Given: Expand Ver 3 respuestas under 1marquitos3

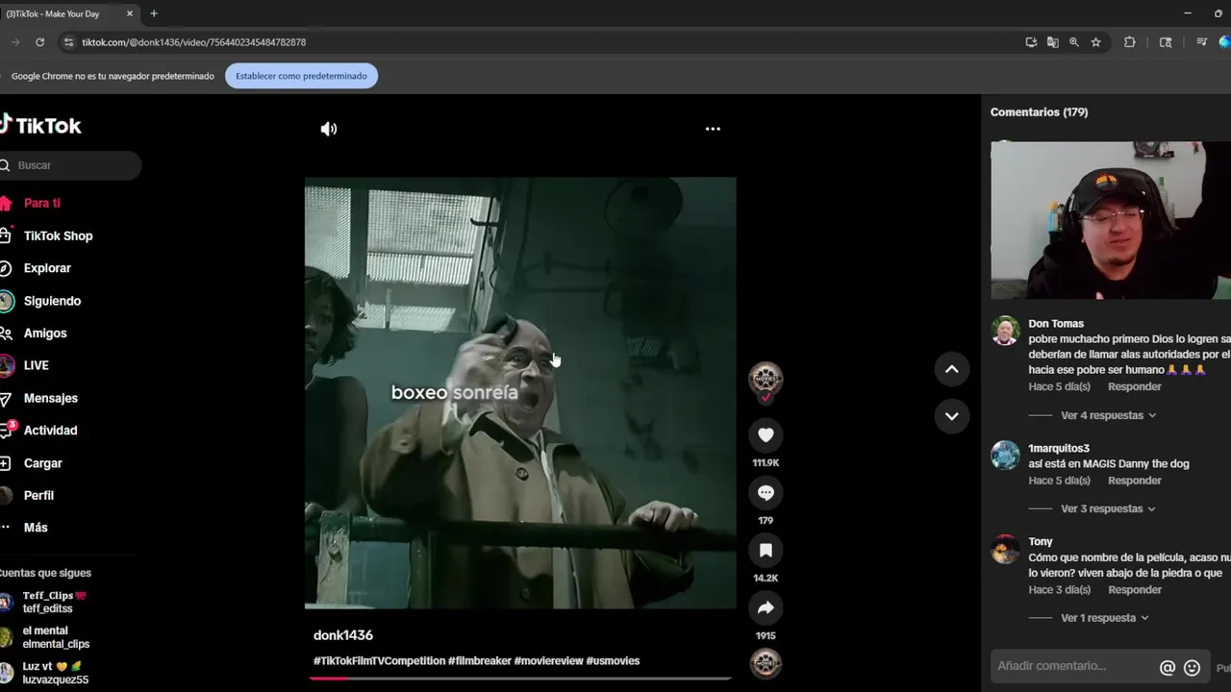Looking at the screenshot, I should (1108, 508).
